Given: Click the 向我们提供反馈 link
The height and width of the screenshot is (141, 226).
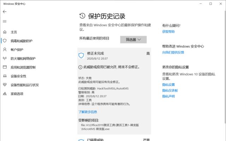Looking at the screenshot, I should click(173, 53).
